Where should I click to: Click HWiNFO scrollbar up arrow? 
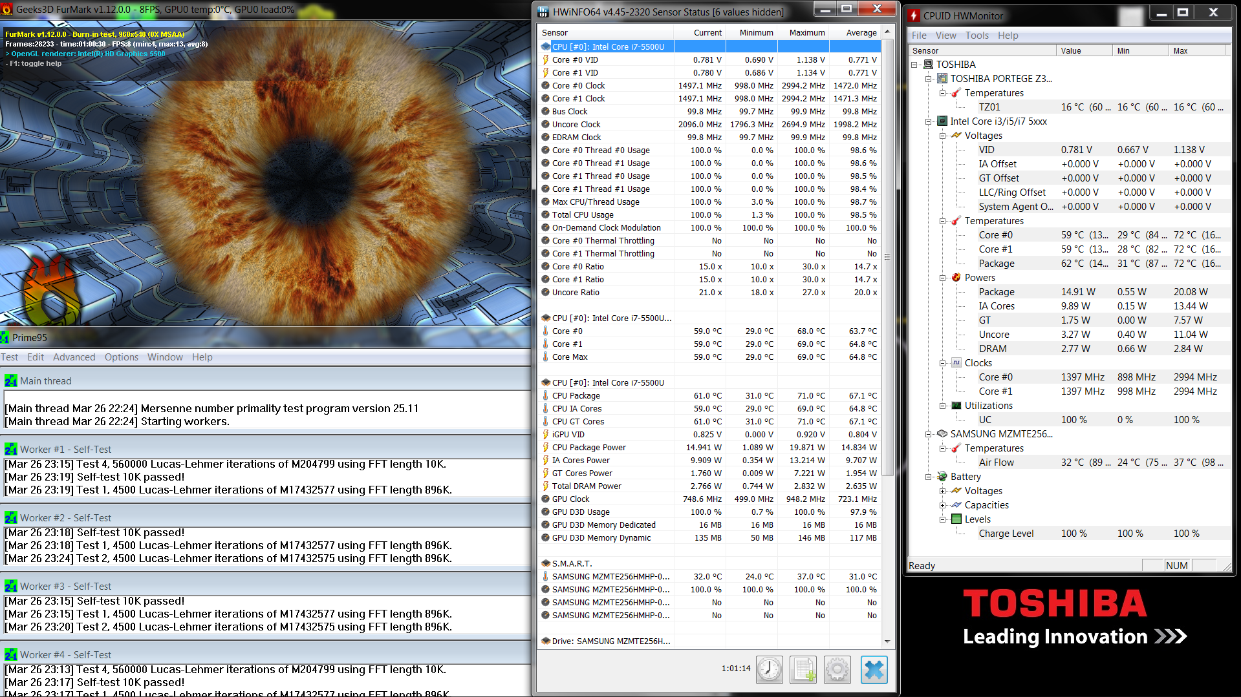tap(887, 32)
